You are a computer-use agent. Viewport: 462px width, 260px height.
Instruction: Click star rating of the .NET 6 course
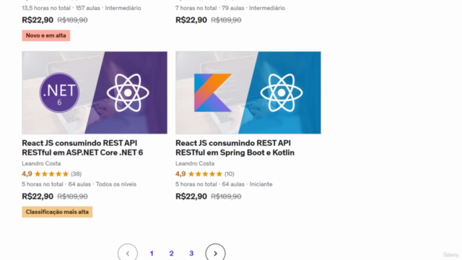[x=51, y=174]
